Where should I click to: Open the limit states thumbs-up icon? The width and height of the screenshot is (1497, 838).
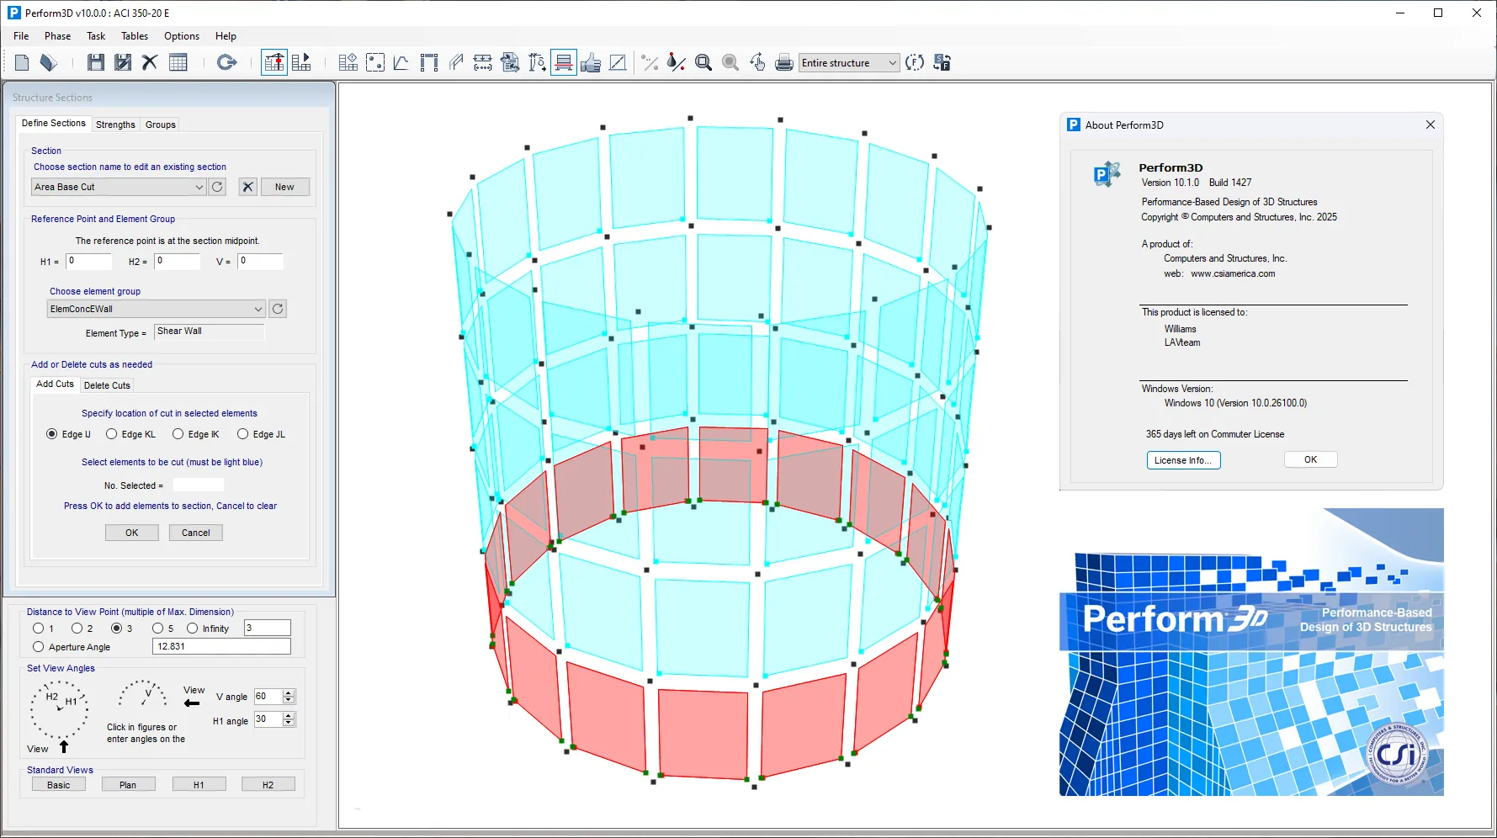[591, 62]
